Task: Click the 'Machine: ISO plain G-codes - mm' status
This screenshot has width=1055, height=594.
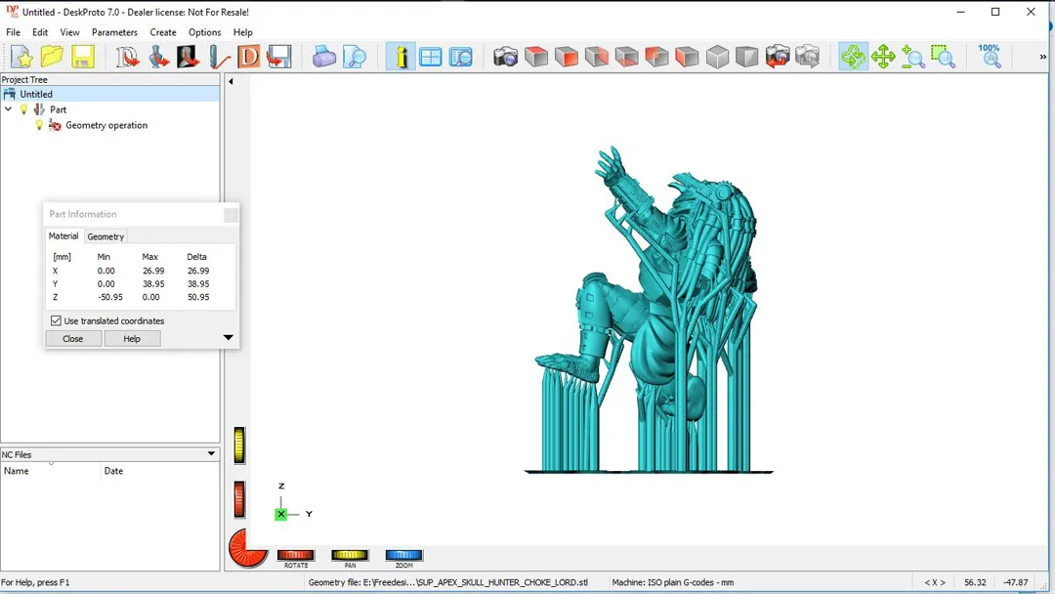Action: (673, 582)
